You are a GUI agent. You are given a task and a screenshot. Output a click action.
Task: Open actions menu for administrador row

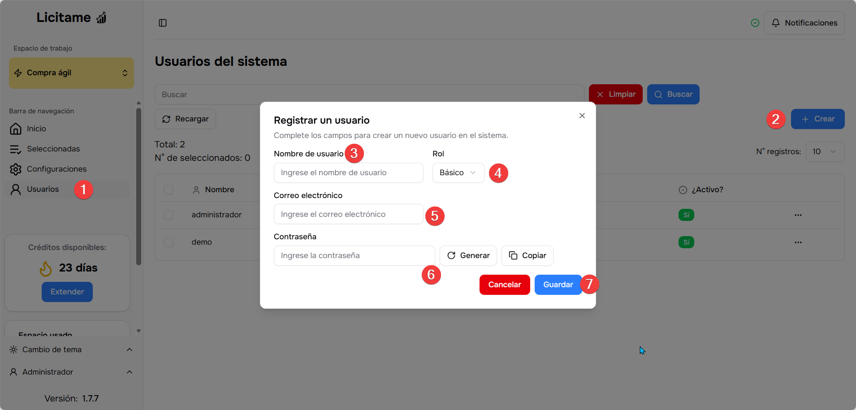[x=798, y=215]
